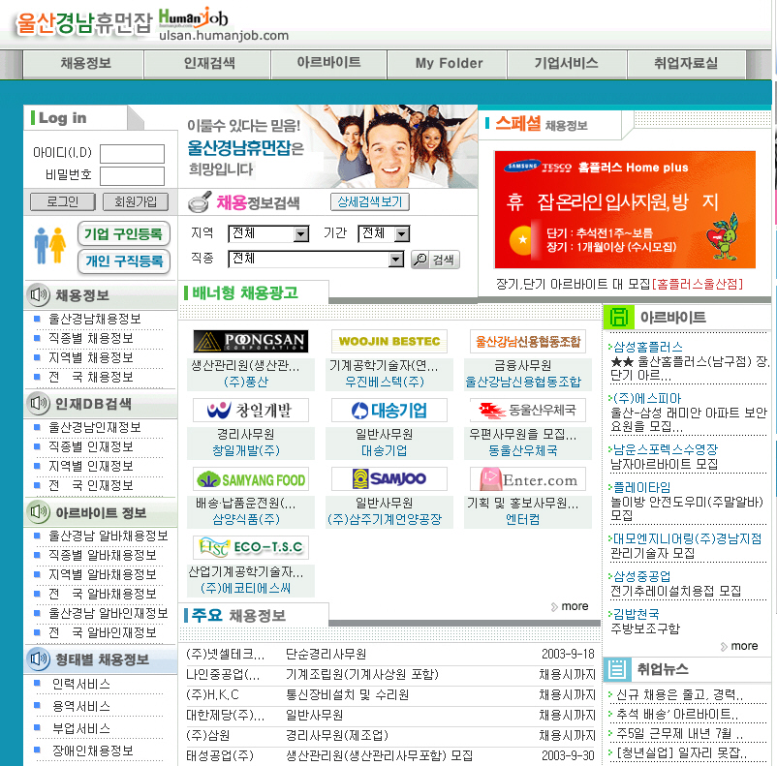Open 장애인채용정보 sidebar link
The width and height of the screenshot is (777, 766).
pyautogui.click(x=93, y=751)
